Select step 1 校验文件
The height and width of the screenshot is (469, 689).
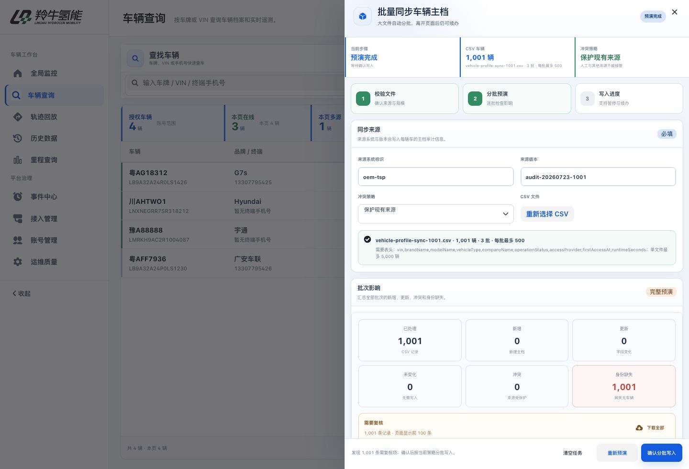[405, 99]
